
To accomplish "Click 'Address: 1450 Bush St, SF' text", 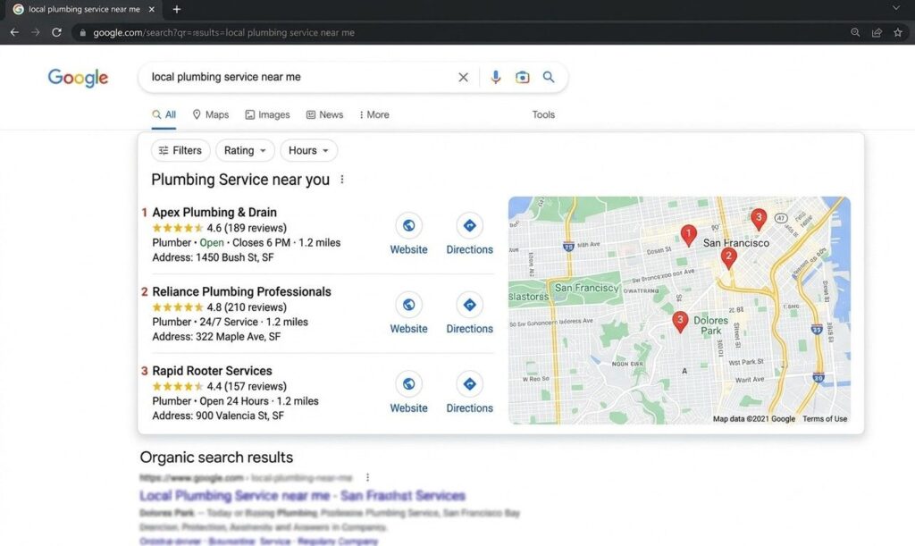I will (x=213, y=258).
